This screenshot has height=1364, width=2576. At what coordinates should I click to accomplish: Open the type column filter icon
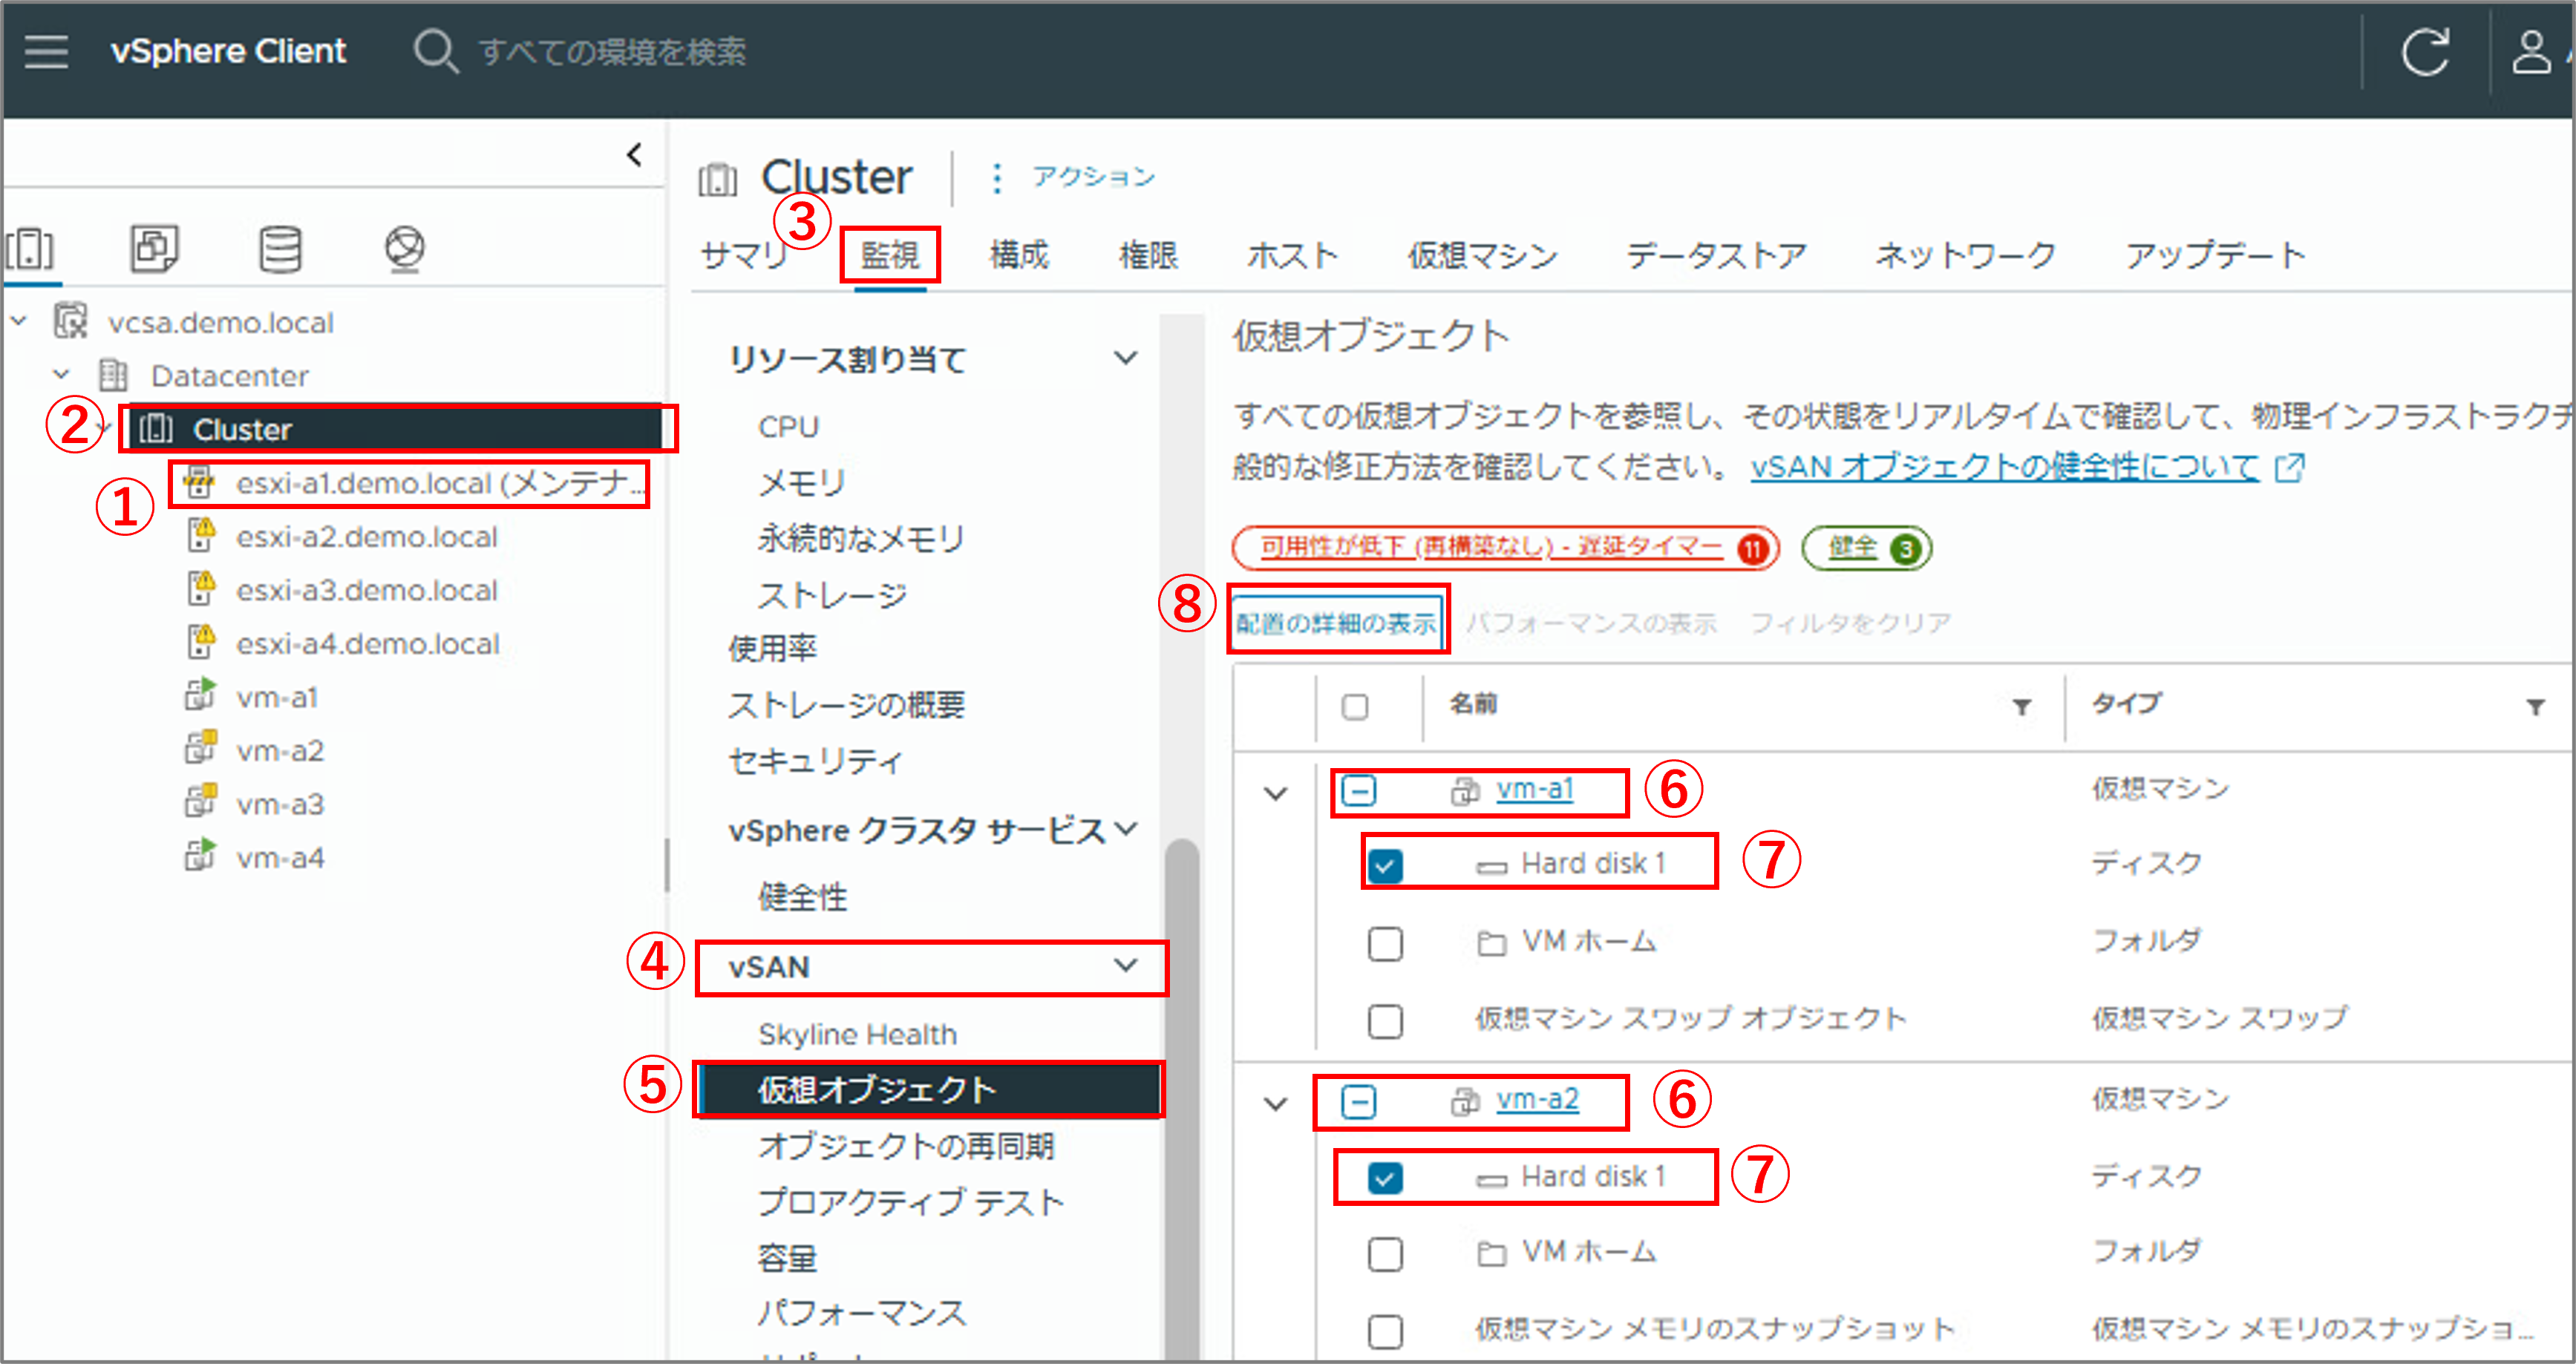point(2535,707)
